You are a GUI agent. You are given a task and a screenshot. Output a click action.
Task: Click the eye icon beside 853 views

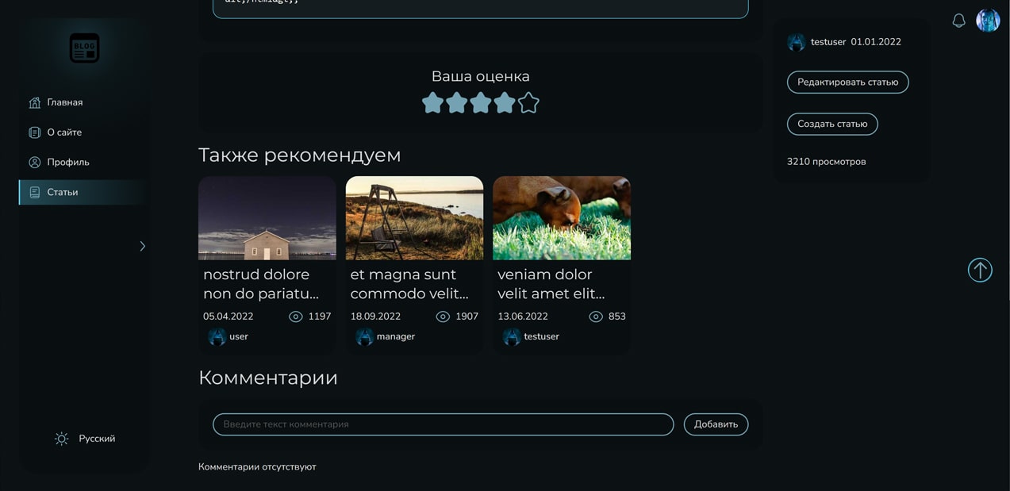(596, 316)
